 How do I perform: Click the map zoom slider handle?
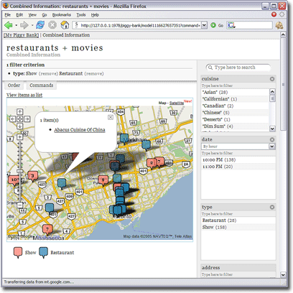click(20, 171)
